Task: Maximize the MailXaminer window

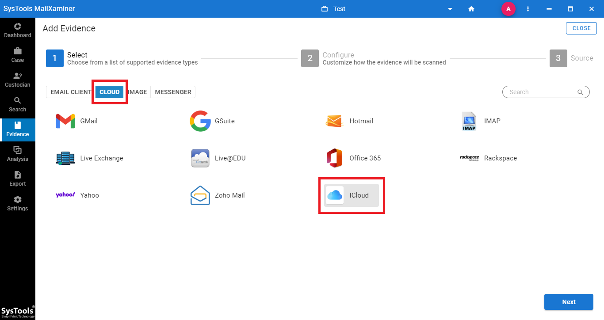Action: point(570,9)
